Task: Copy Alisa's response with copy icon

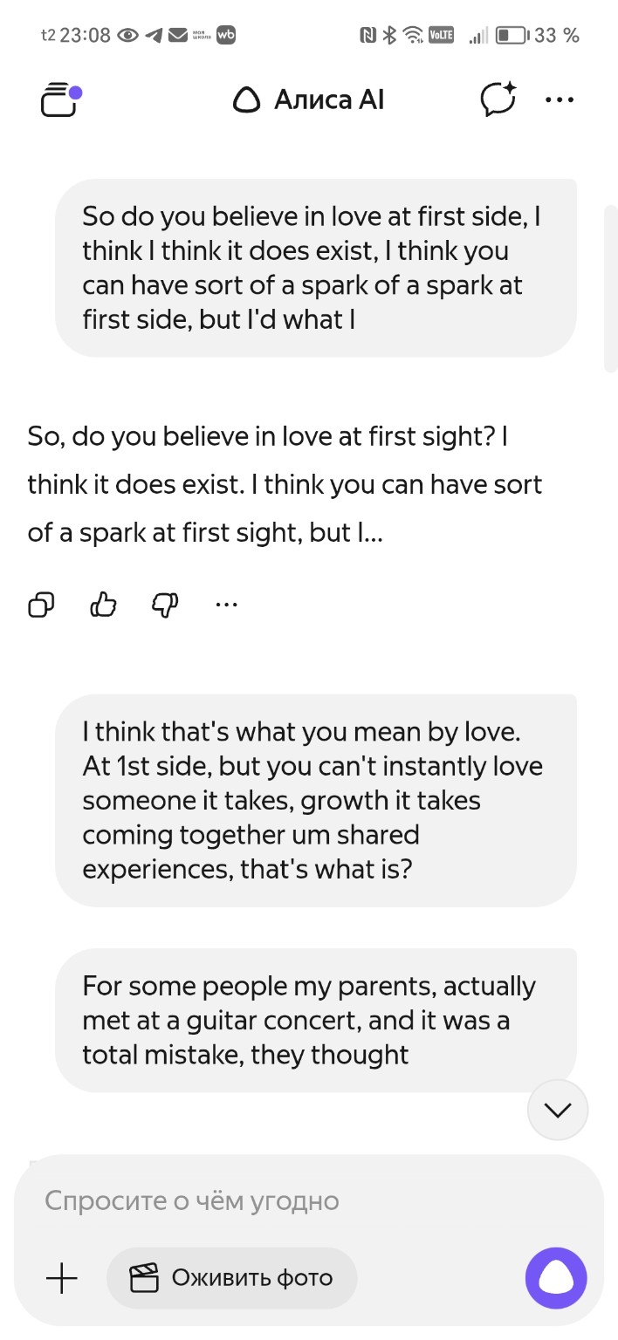Action: coord(42,604)
